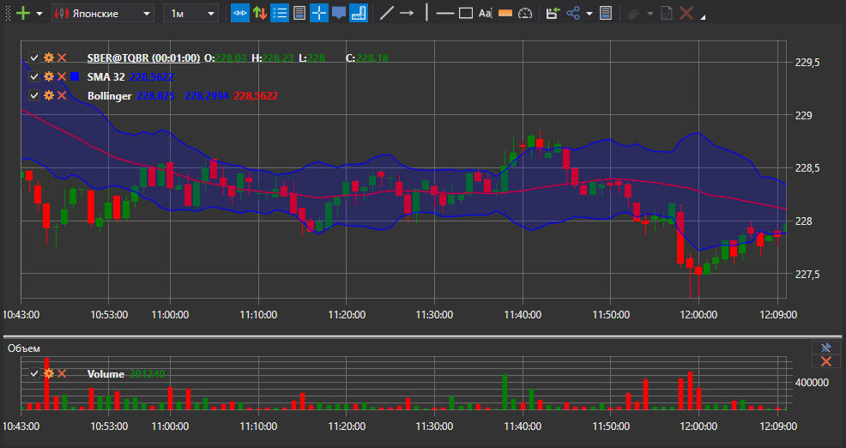This screenshot has height=448, width=846.
Task: Expand toolbar overflow corner arrow
Action: (703, 18)
